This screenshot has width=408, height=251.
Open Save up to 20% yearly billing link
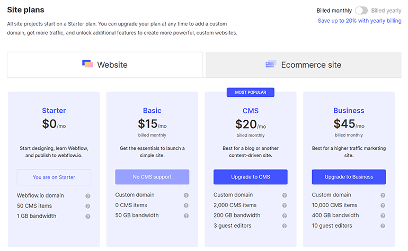click(x=359, y=21)
